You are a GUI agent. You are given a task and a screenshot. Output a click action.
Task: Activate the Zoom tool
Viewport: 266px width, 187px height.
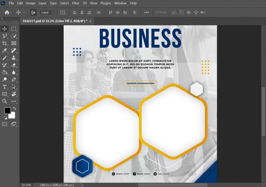pyautogui.click(x=4, y=101)
